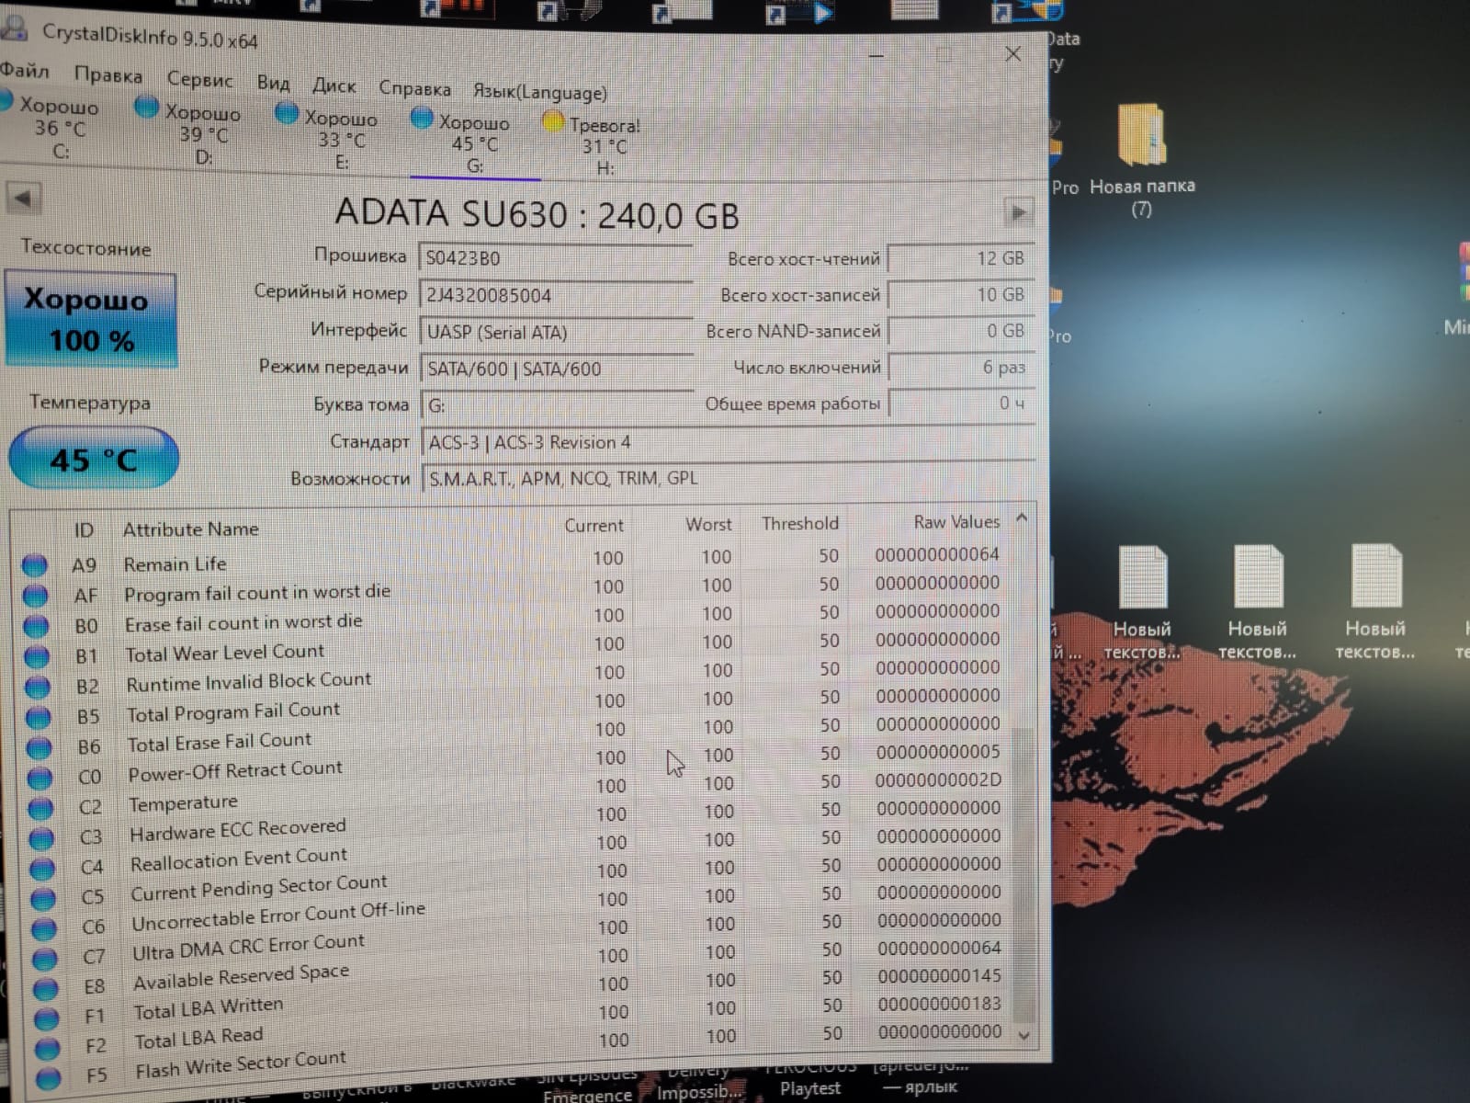Switch to disk E: at 33 °C

tap(331, 139)
